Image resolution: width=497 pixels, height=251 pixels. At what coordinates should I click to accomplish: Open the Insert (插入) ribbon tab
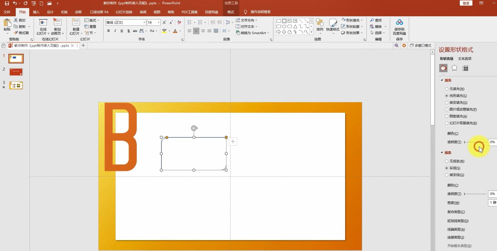tap(36, 12)
